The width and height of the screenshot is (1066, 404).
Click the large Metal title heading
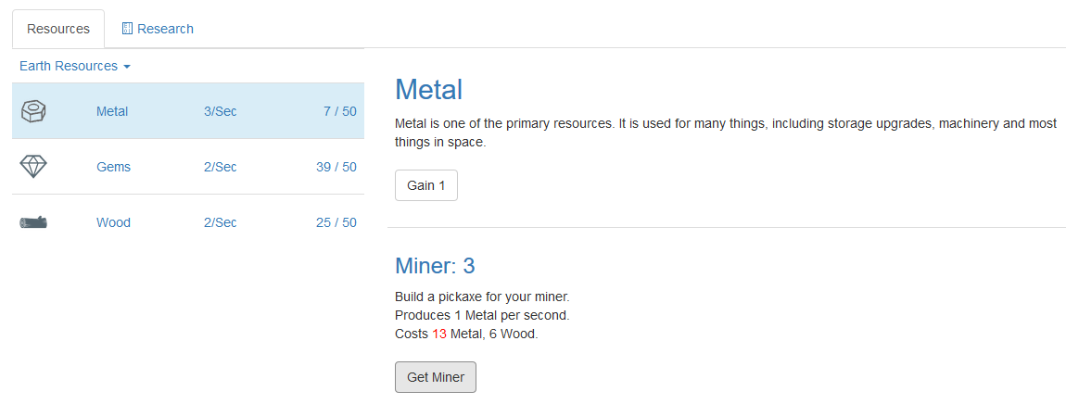[x=429, y=90]
